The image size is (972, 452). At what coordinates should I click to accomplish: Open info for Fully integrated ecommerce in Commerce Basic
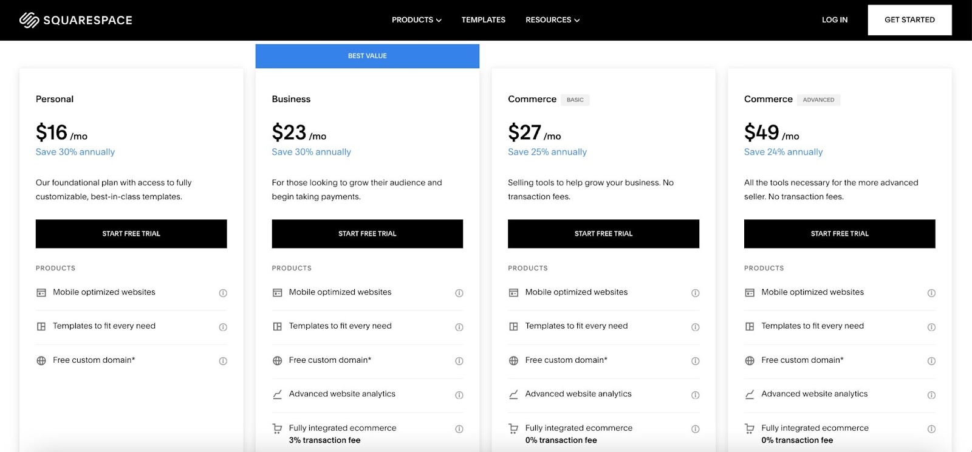pyautogui.click(x=695, y=428)
